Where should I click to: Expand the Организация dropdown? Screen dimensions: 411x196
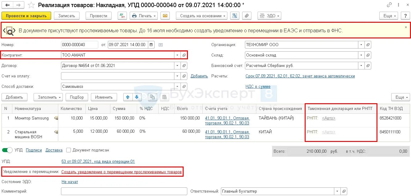(361, 45)
